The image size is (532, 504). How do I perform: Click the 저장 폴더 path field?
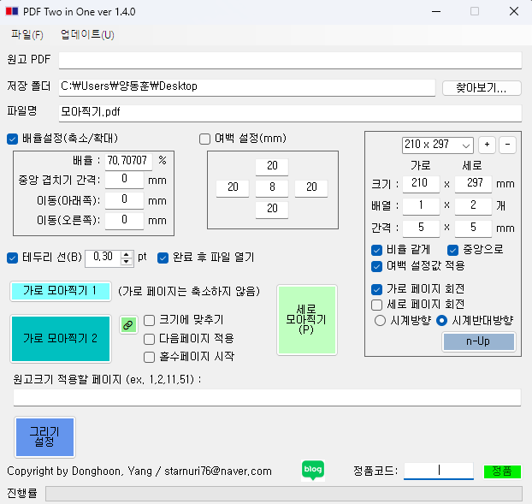tap(247, 87)
